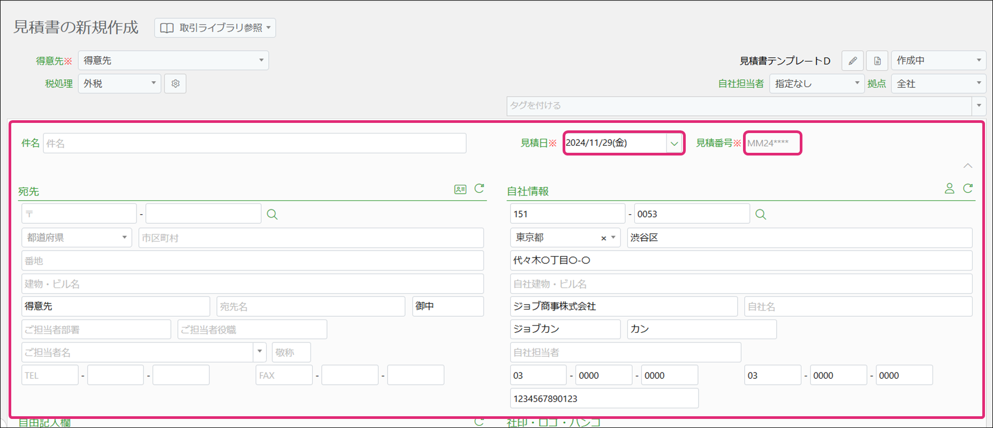This screenshot has width=993, height=428.
Task: Click the document preview icon beside template
Action: point(877,61)
